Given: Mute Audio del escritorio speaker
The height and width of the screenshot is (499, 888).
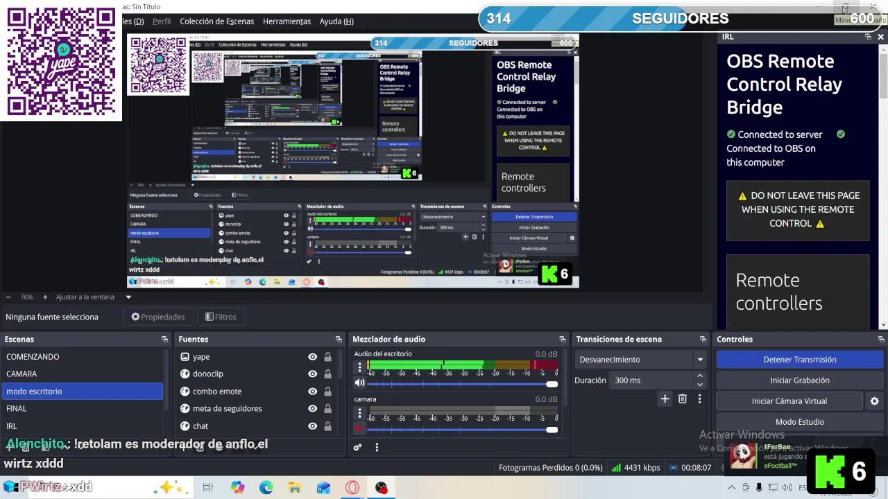Looking at the screenshot, I should [x=359, y=383].
